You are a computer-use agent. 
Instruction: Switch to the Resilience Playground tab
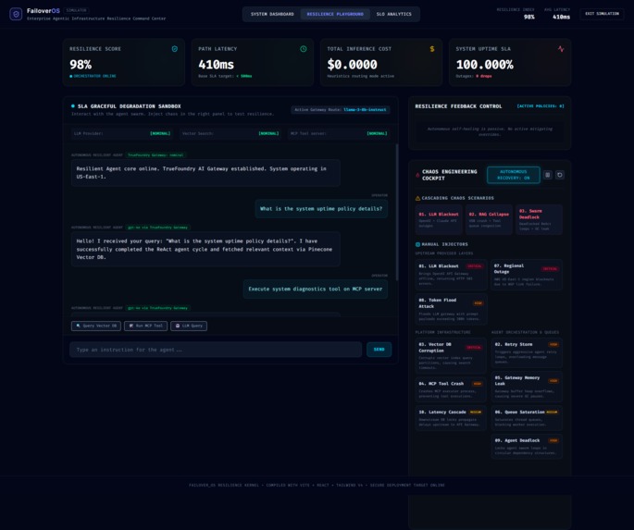[x=335, y=14]
